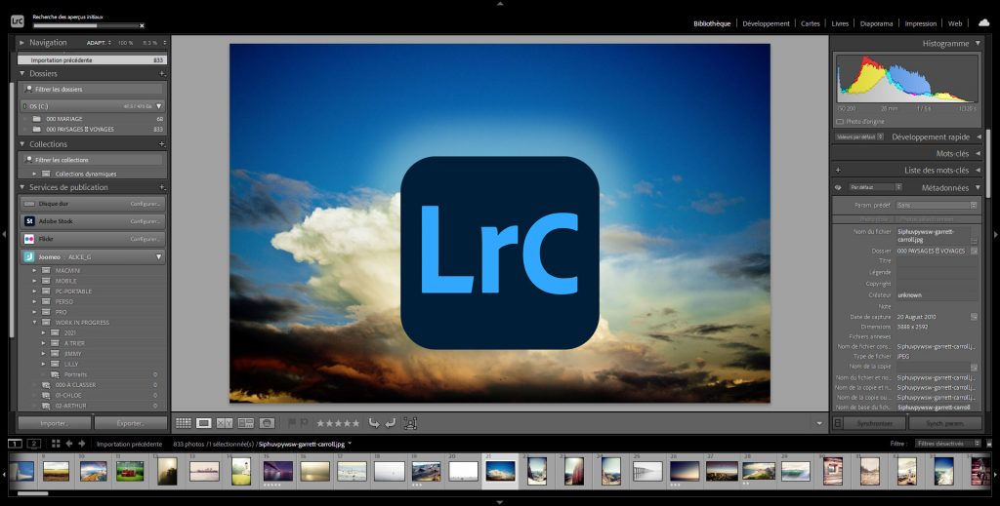The image size is (1000, 506).
Task: Switch to the Développement module
Action: point(766,23)
